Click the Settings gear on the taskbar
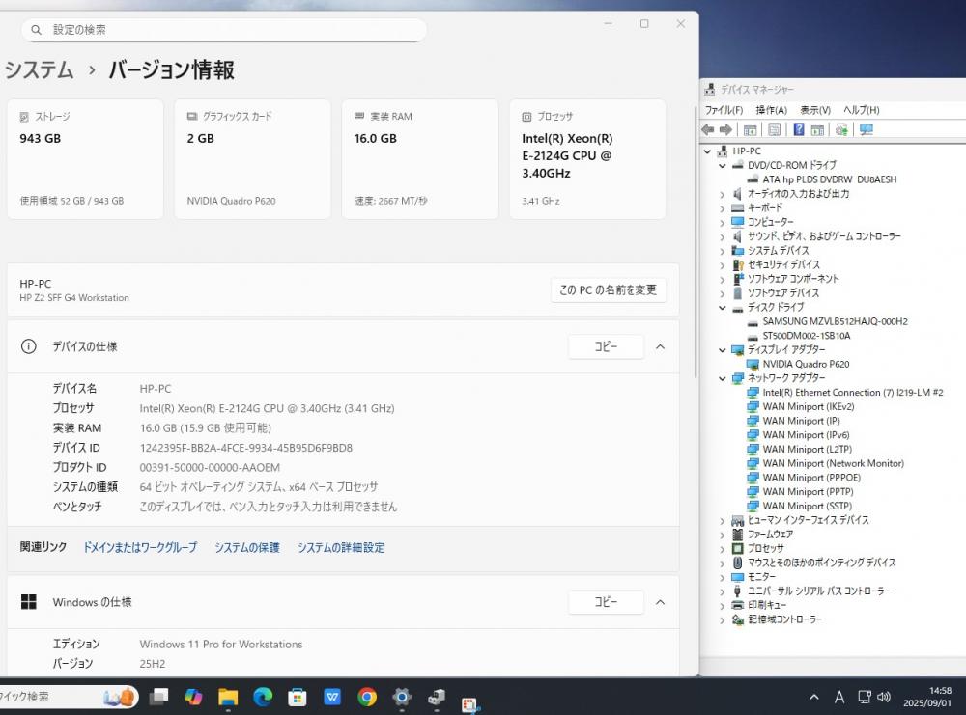Viewport: 966px width, 715px height. click(402, 697)
